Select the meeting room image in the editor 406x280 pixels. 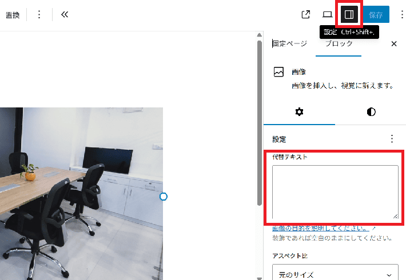tap(81, 194)
